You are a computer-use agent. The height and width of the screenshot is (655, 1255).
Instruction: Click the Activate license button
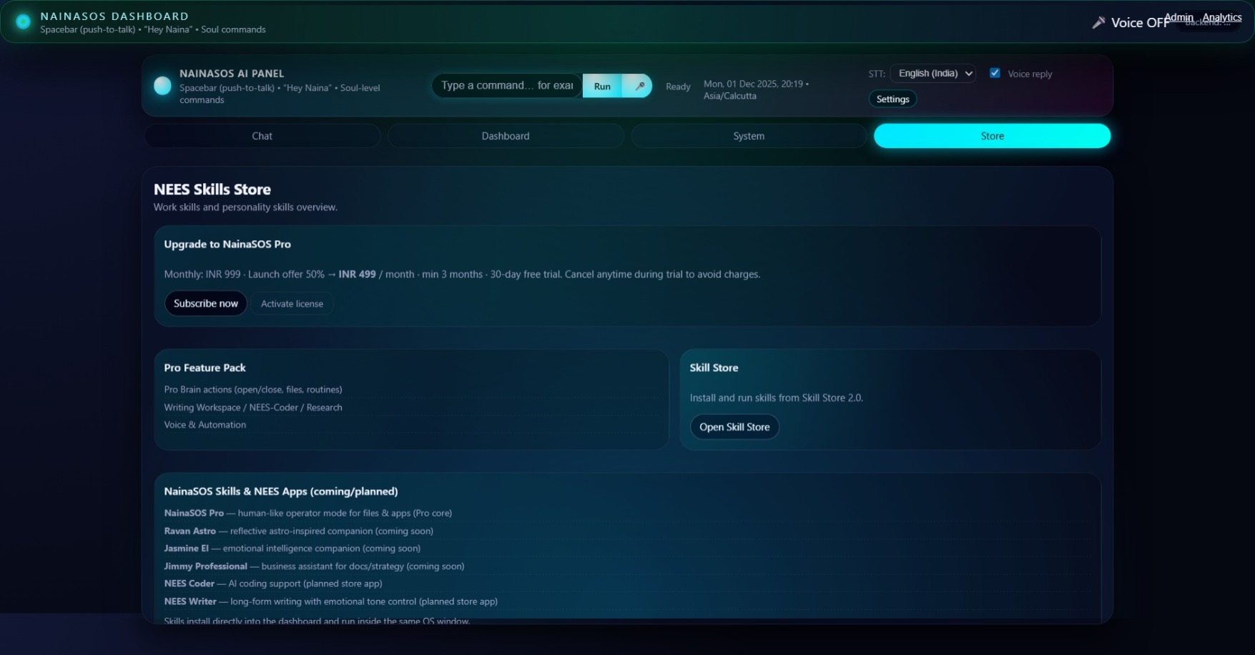click(292, 303)
